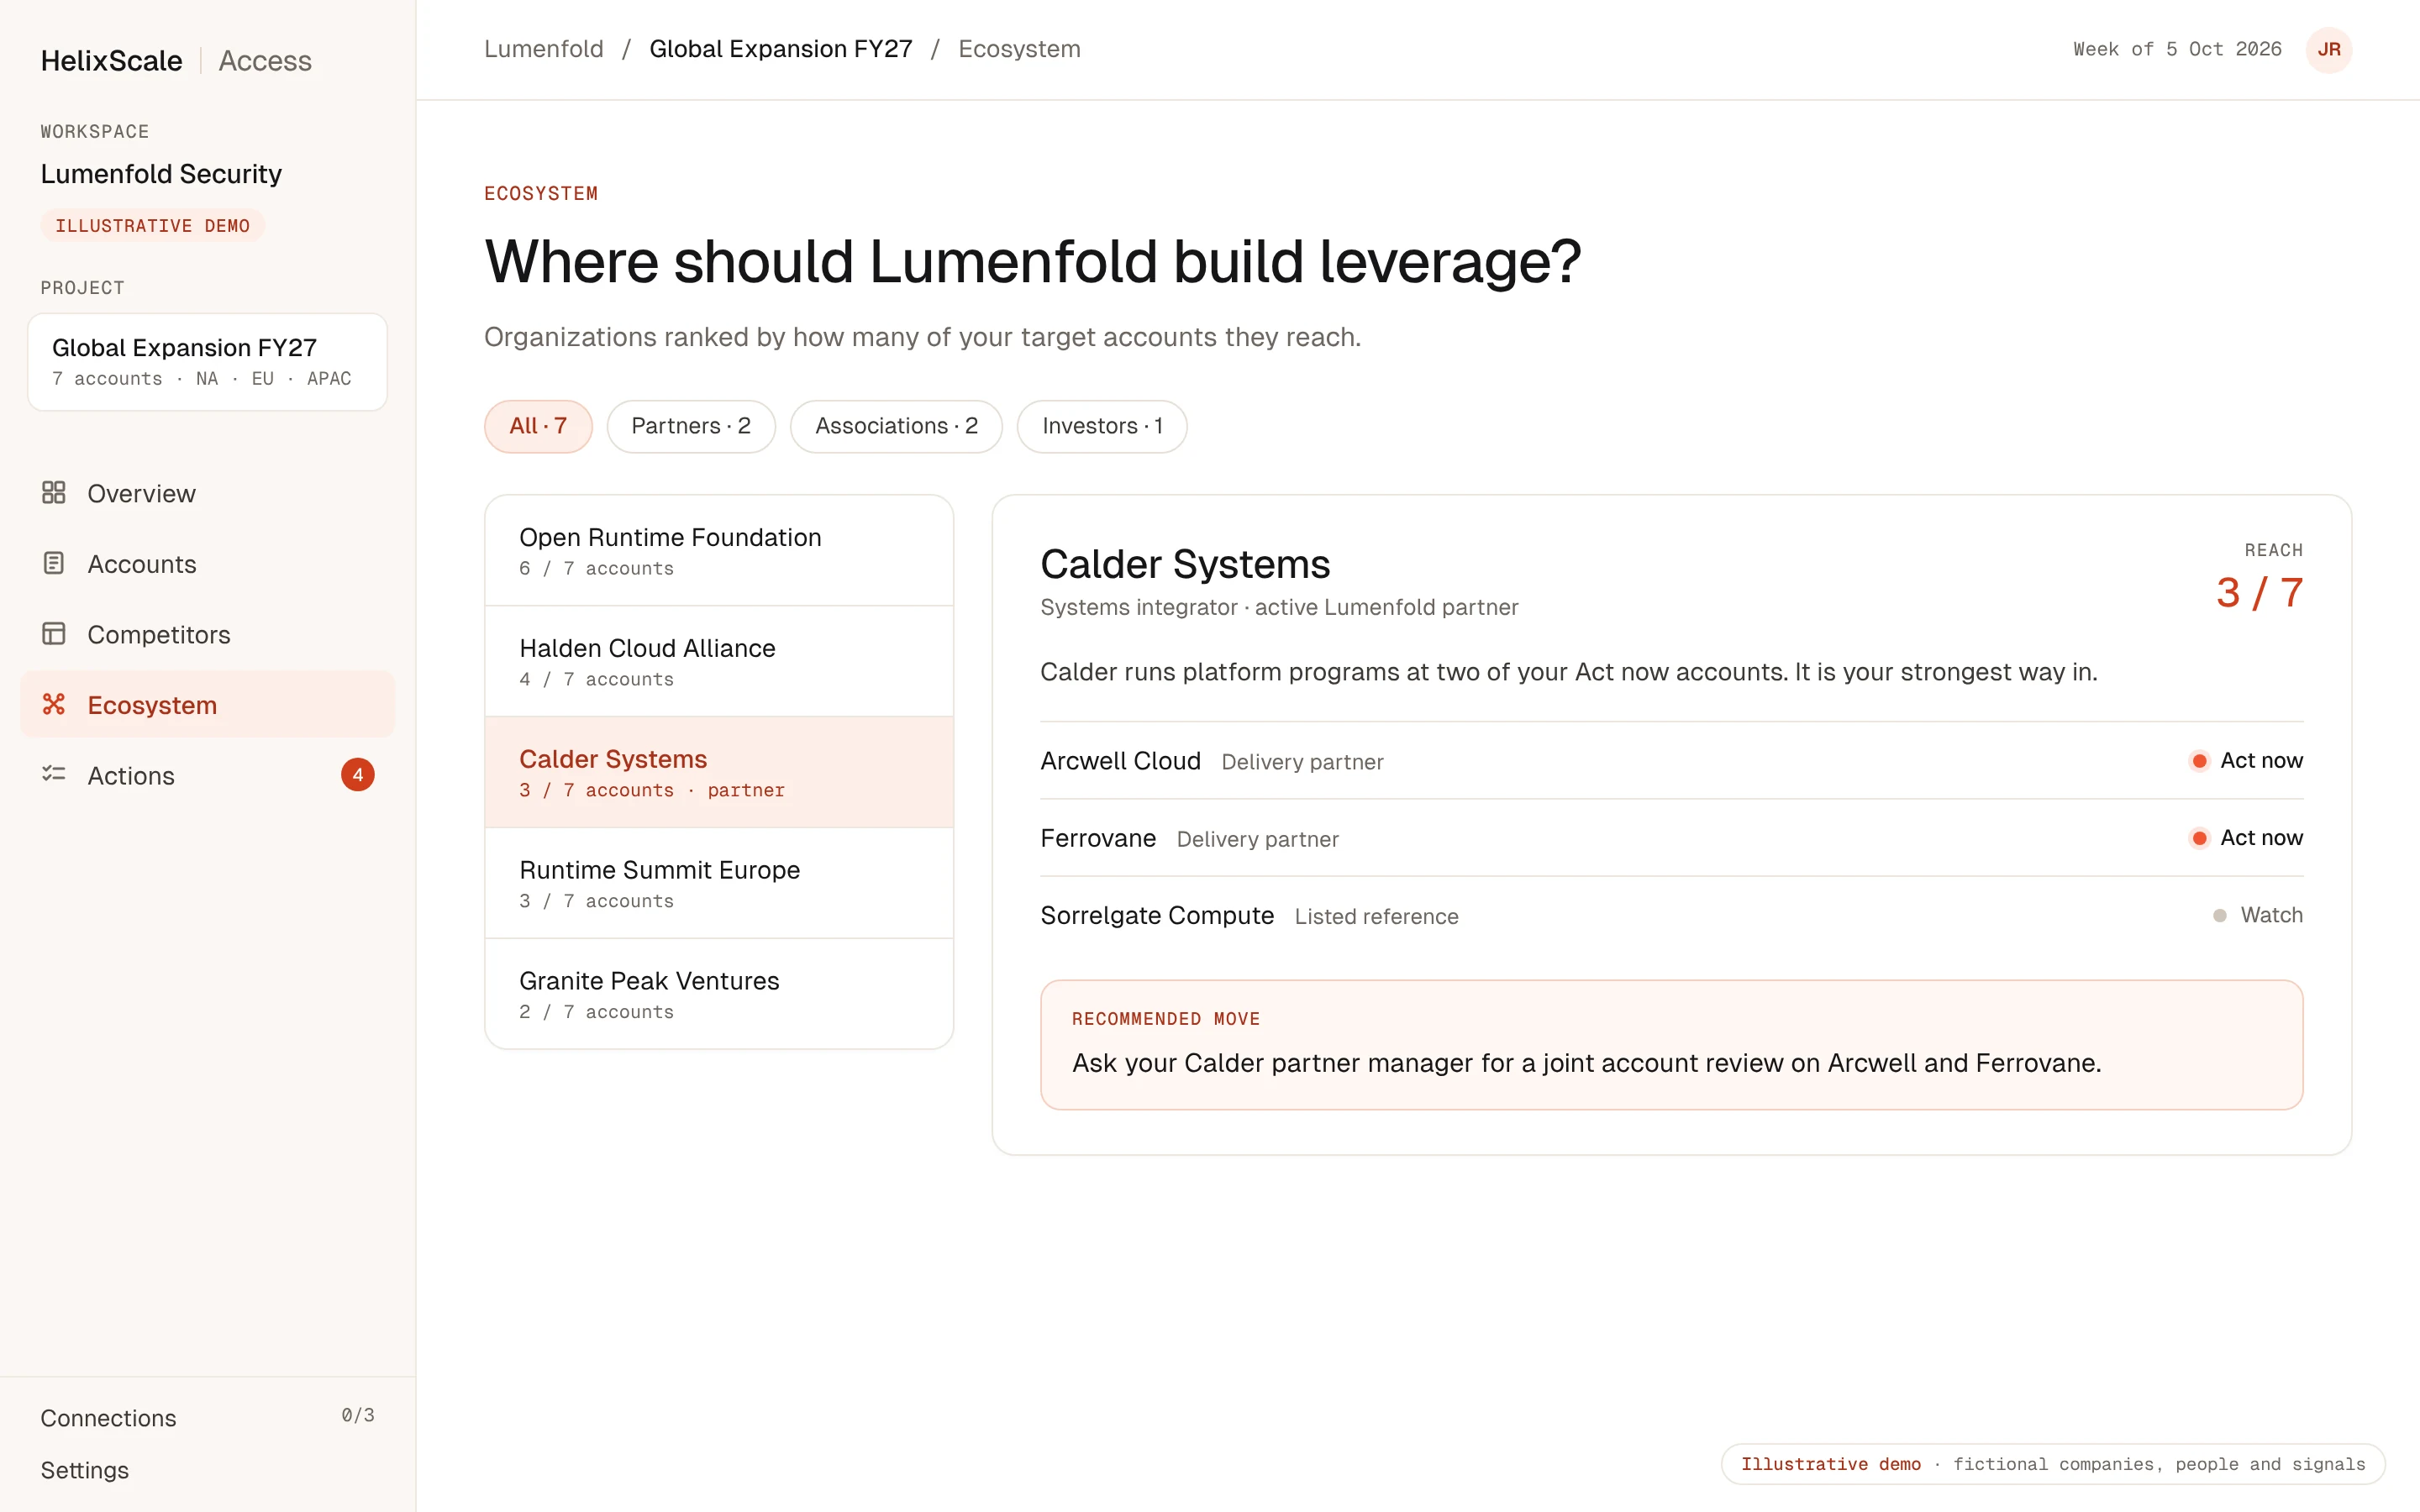Open the Global Expansion FY27 project card
Image resolution: width=2420 pixels, height=1512 pixels.
click(207, 362)
